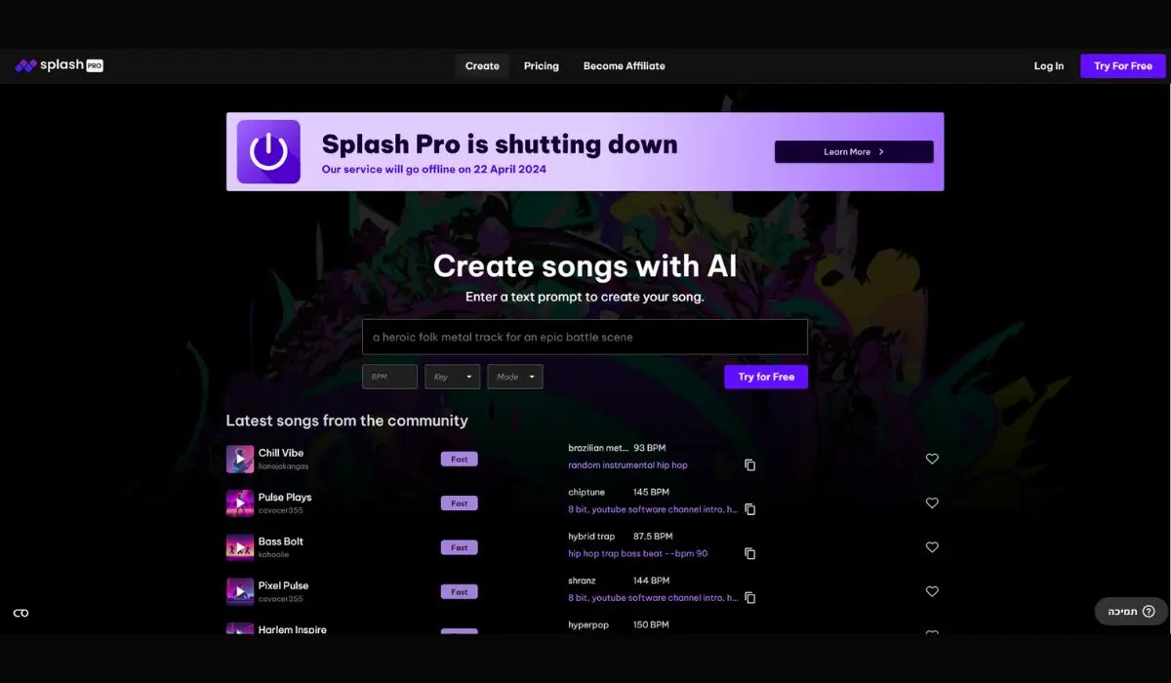Play the "Chill Vibe" track
1171x683 pixels.
pyautogui.click(x=240, y=458)
